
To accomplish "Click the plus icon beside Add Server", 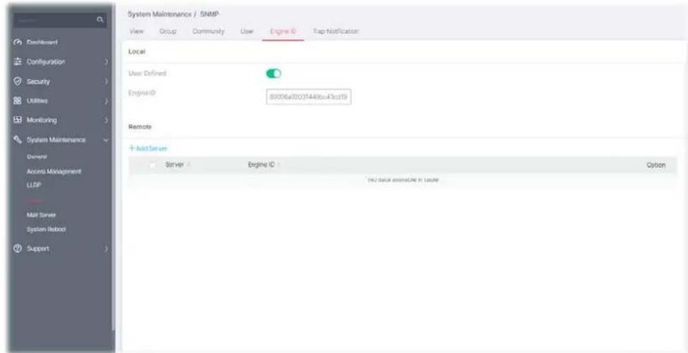I will point(132,149).
